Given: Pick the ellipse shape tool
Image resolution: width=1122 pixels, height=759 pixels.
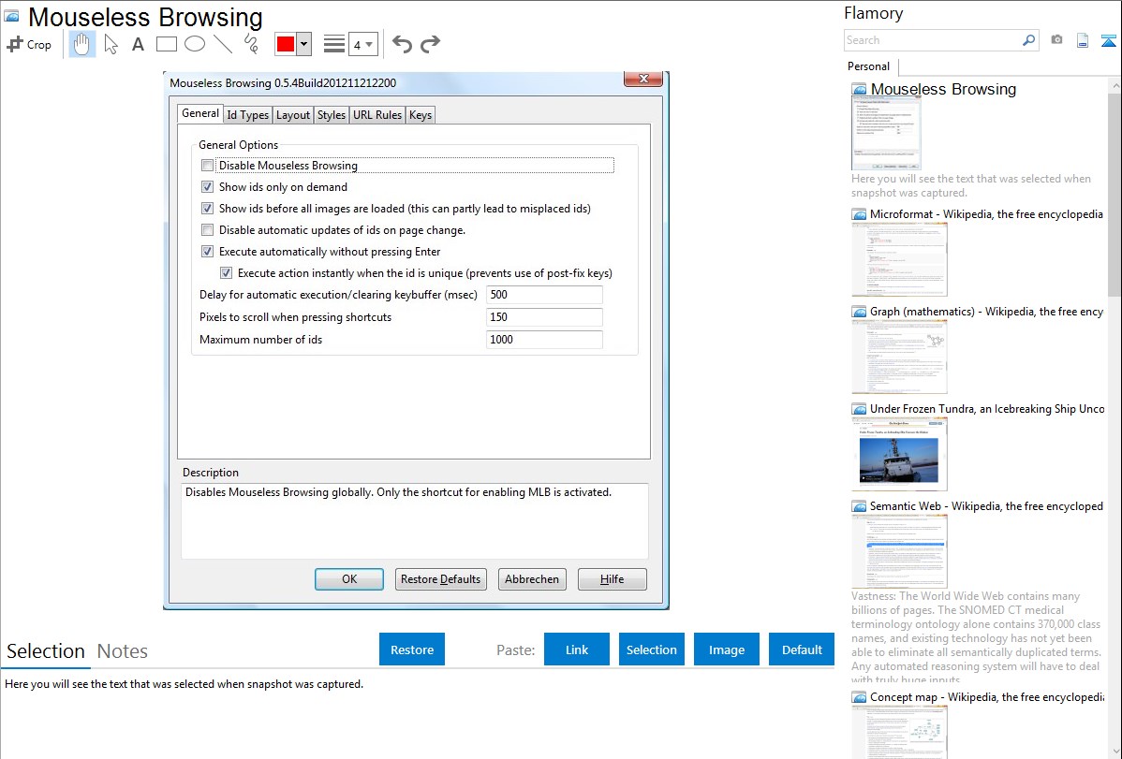Looking at the screenshot, I should (195, 44).
